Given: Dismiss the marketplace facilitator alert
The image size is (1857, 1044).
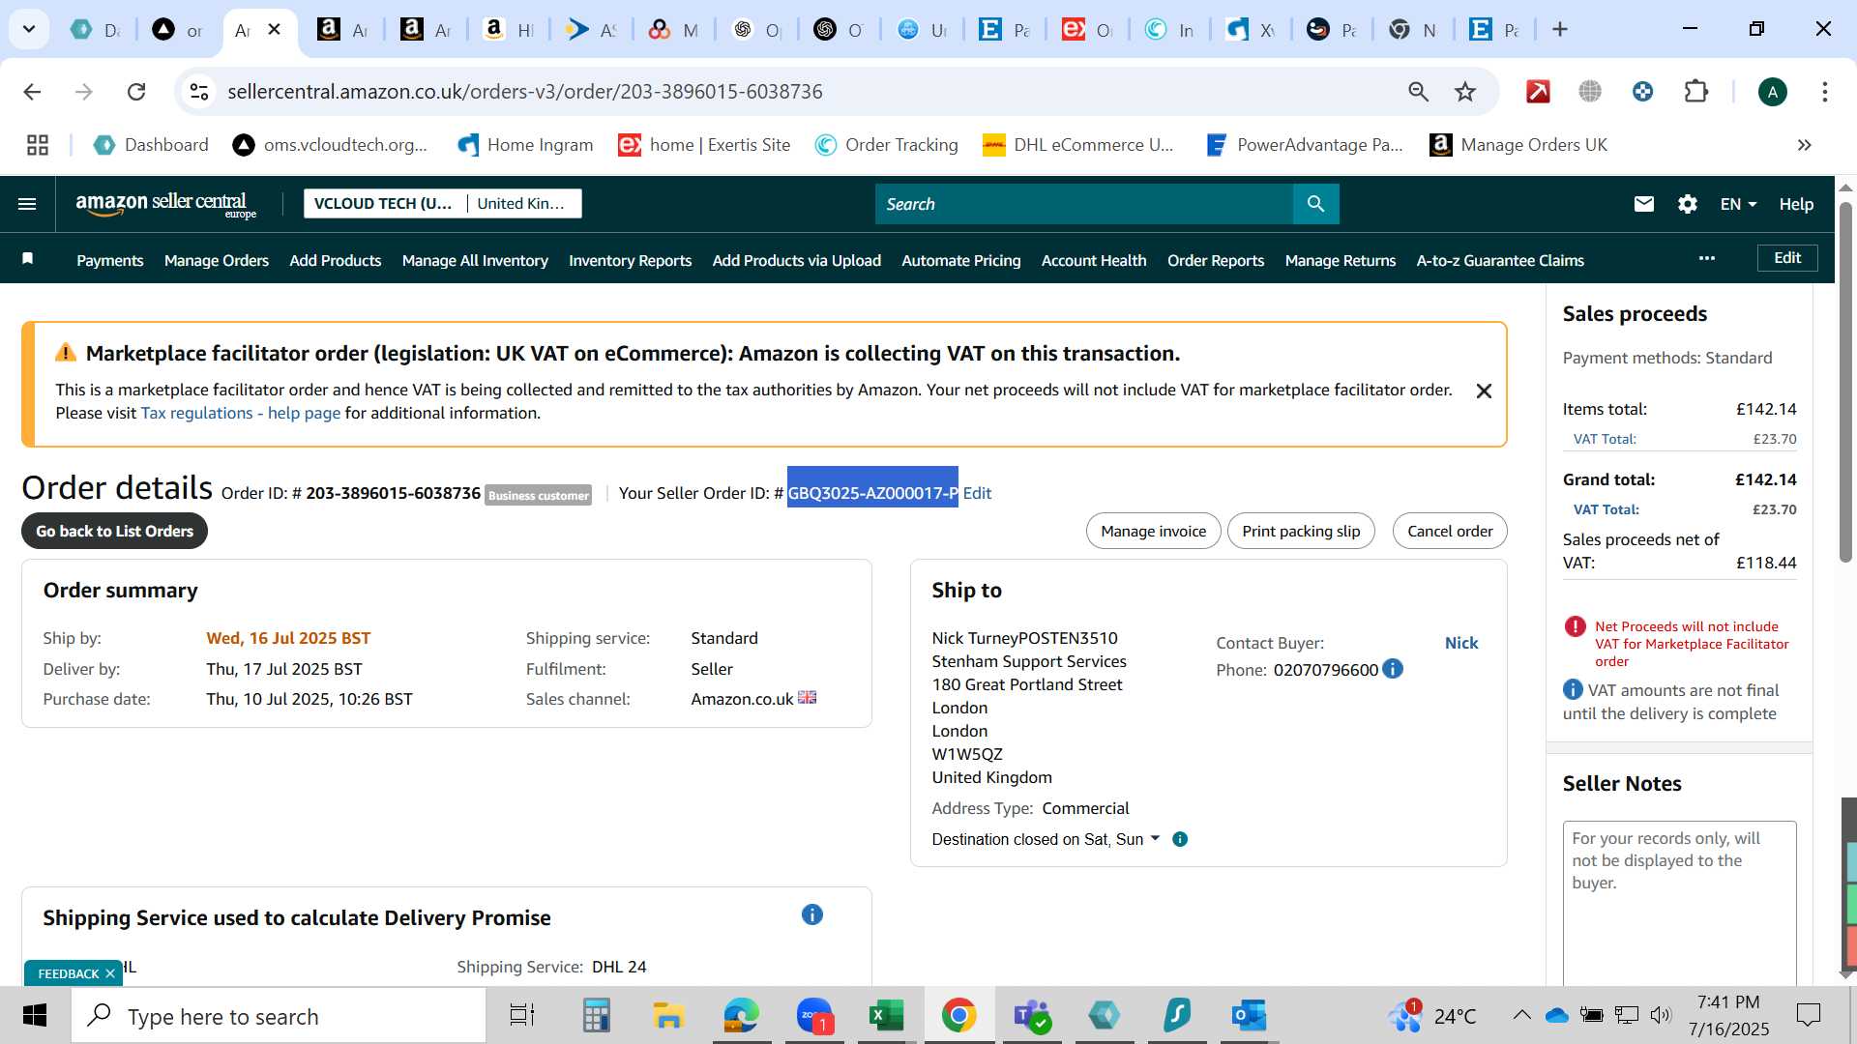Looking at the screenshot, I should pyautogui.click(x=1484, y=391).
